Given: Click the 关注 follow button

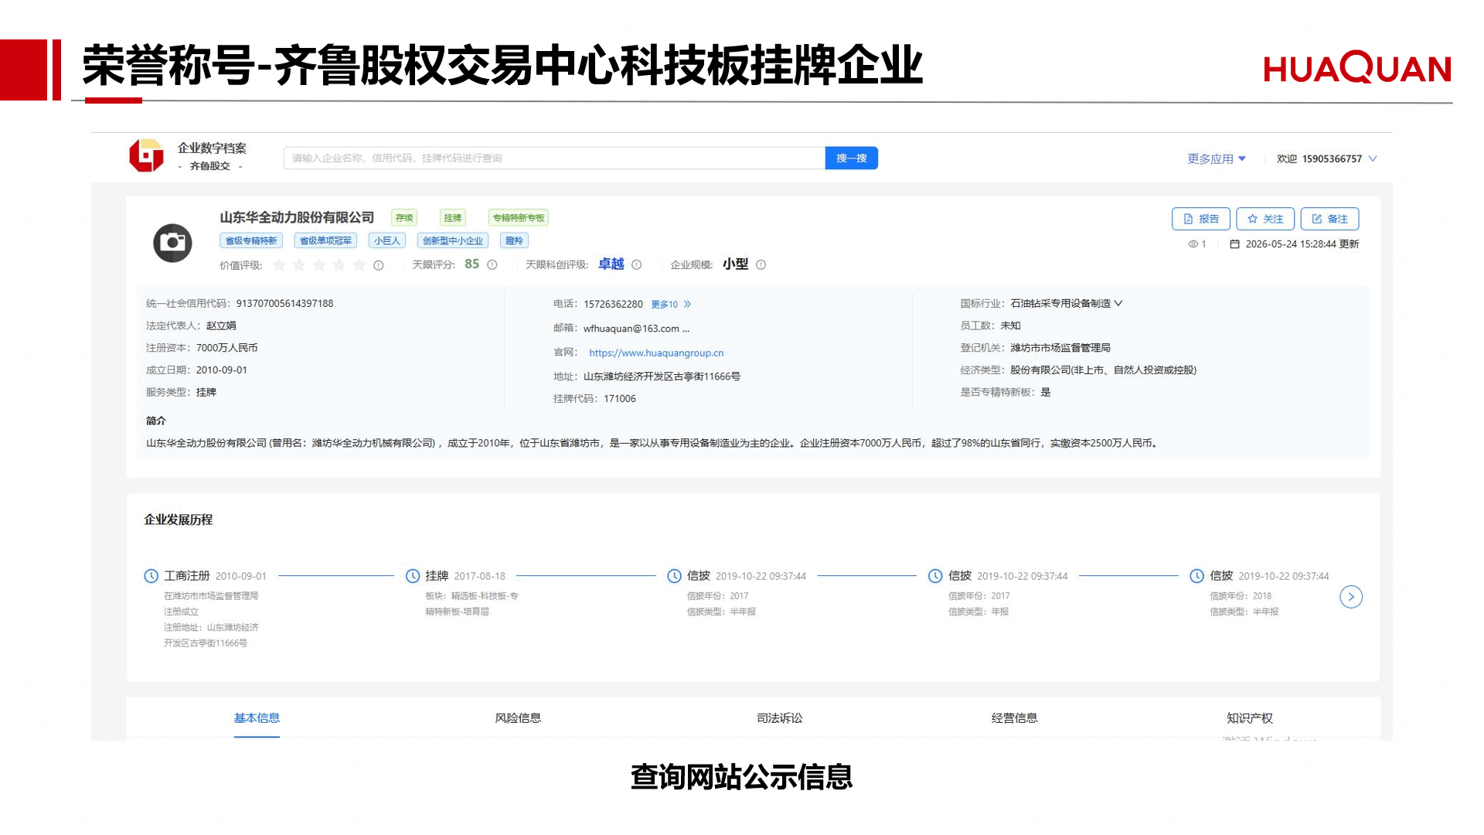Looking at the screenshot, I should pos(1265,219).
